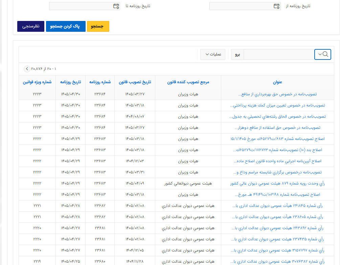The width and height of the screenshot is (340, 265).
Task: Sort by شماره روزنامه column header
Action: pos(100,82)
